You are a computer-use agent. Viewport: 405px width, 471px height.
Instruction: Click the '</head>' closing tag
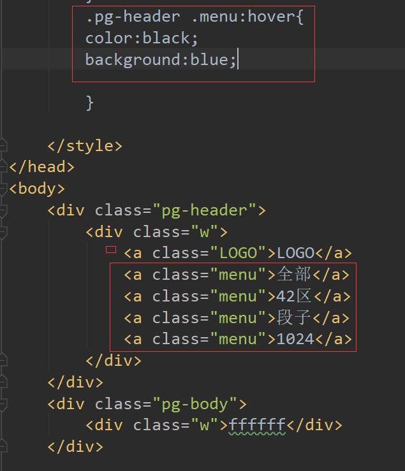coord(42,167)
